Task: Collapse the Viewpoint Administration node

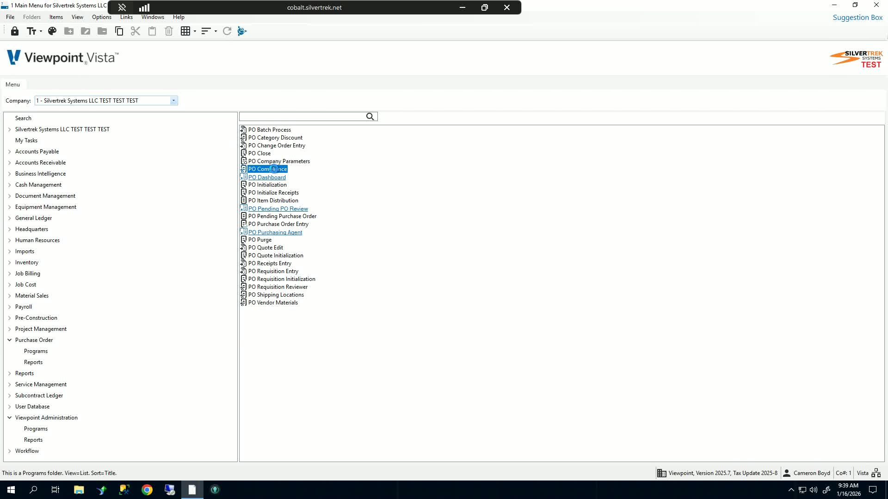Action: [x=9, y=418]
